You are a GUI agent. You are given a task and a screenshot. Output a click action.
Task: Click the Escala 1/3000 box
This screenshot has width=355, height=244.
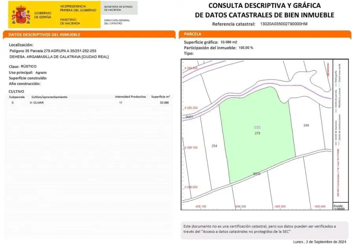point(340,207)
